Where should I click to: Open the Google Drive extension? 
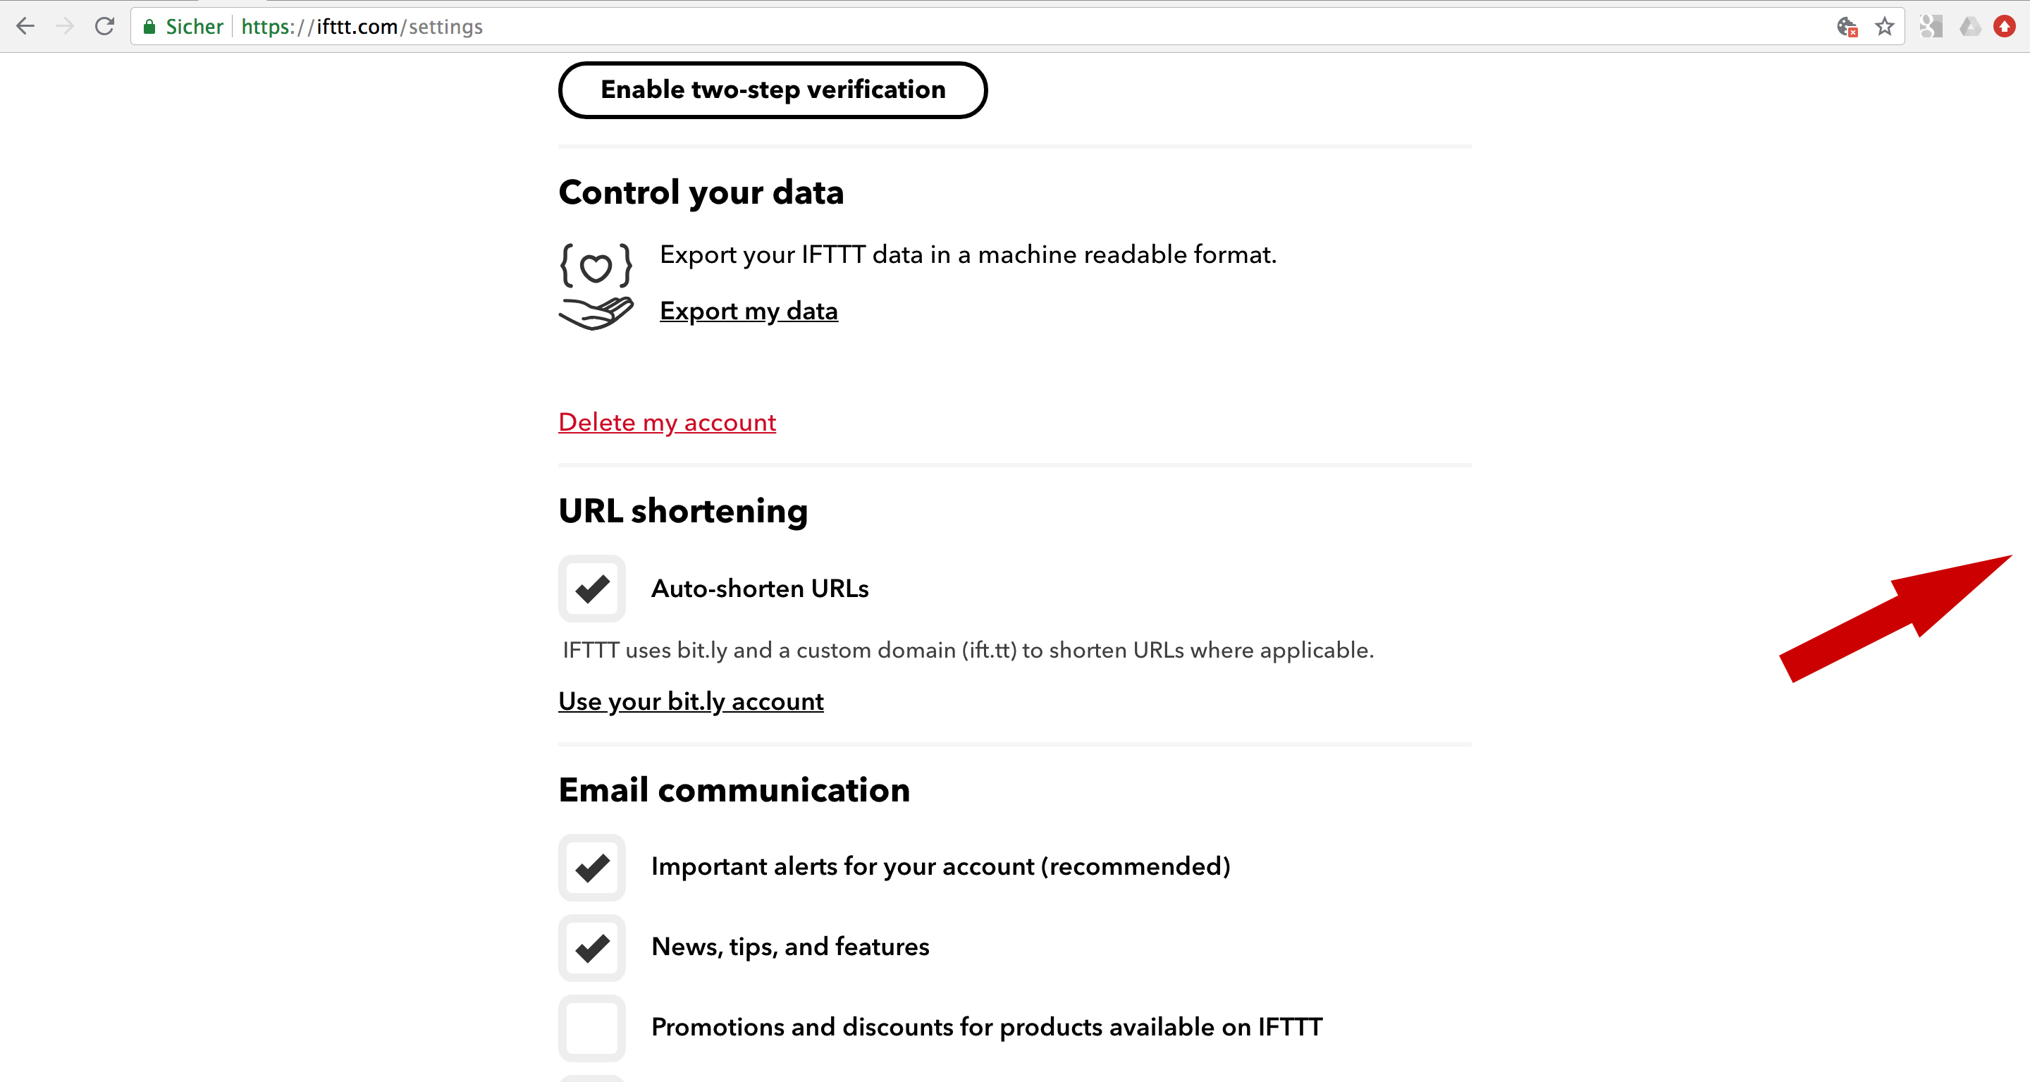pos(1970,27)
